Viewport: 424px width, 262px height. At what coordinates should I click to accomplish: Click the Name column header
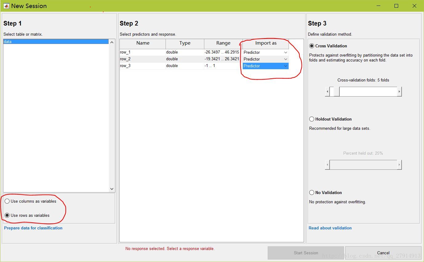coord(143,43)
